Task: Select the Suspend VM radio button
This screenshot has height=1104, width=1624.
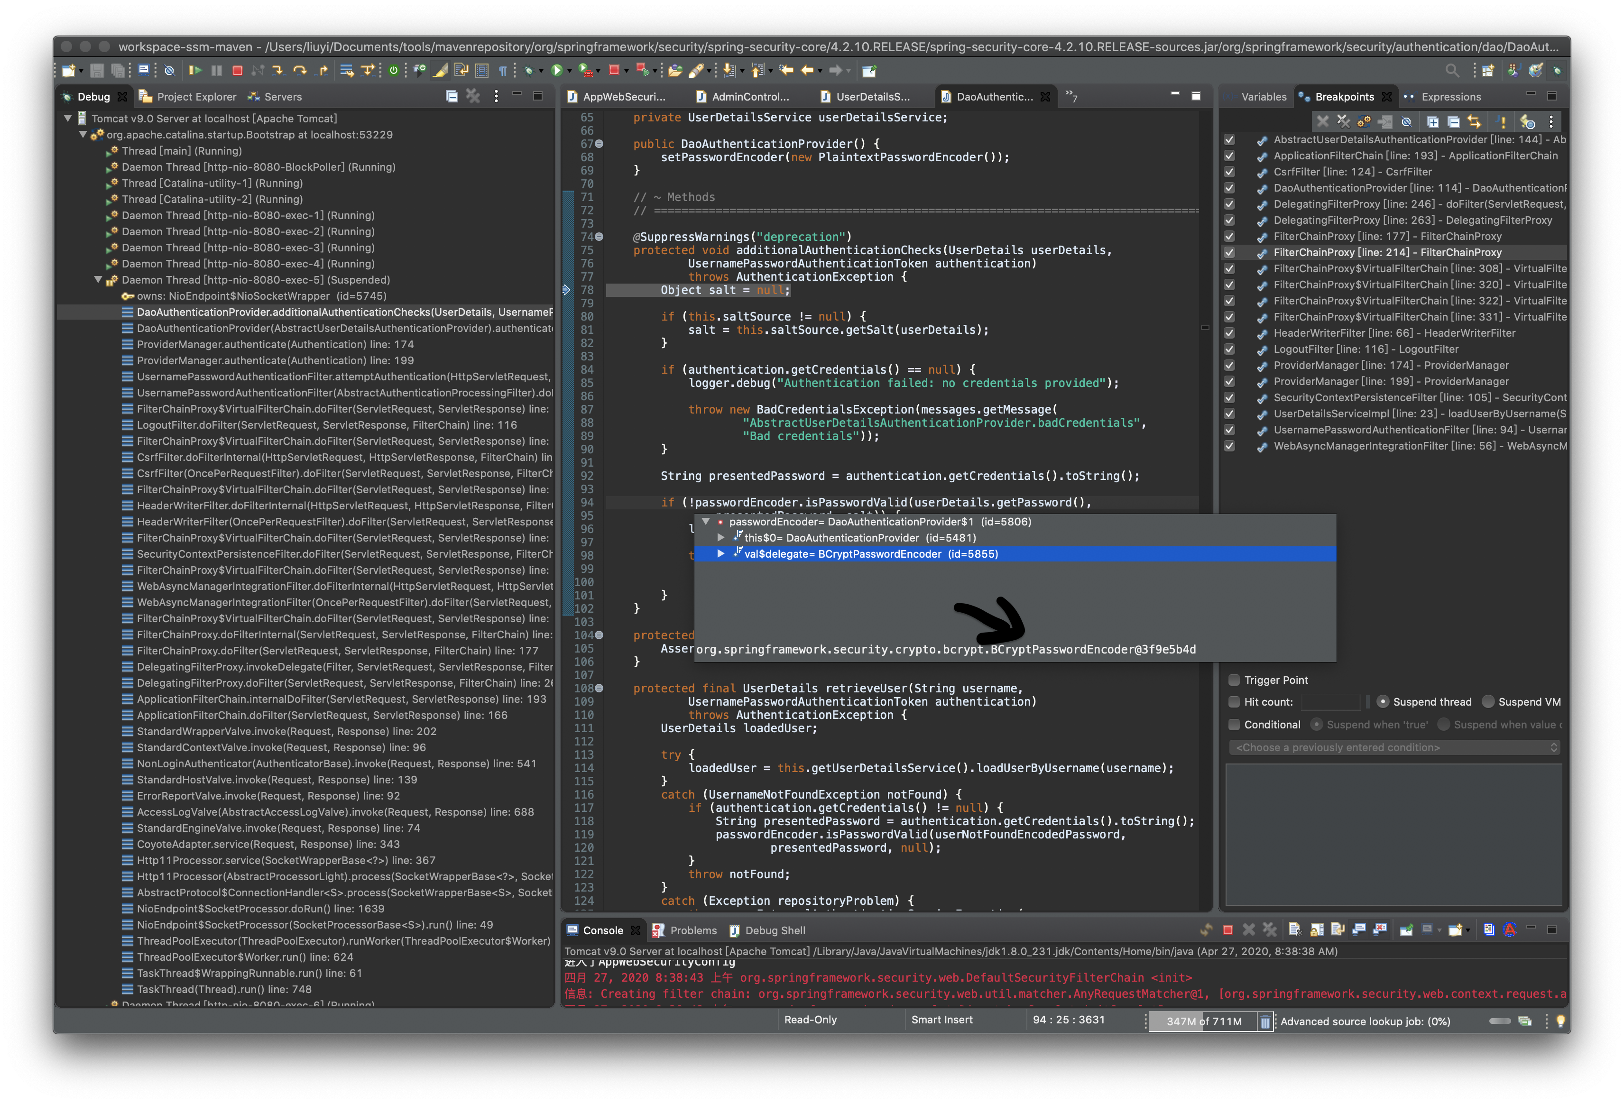Action: coord(1488,701)
